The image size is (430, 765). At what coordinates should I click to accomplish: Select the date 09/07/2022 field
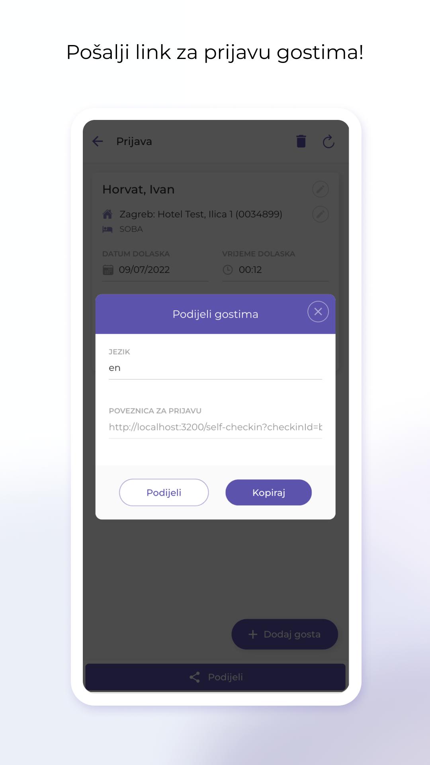[155, 270]
